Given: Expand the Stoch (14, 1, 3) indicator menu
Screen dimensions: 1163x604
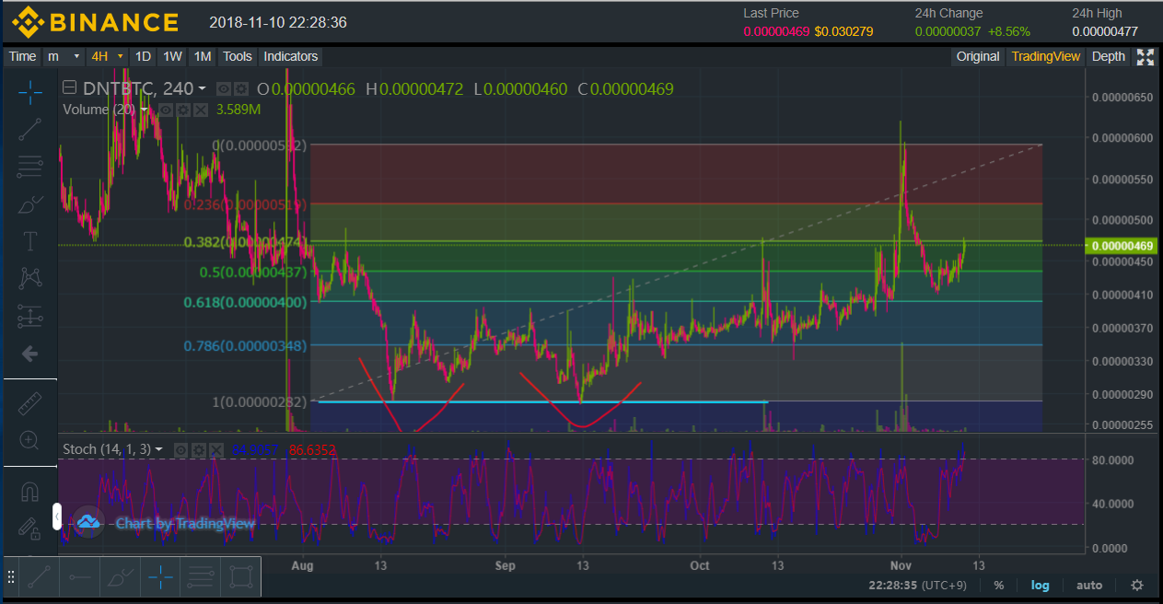Looking at the screenshot, I should (159, 449).
